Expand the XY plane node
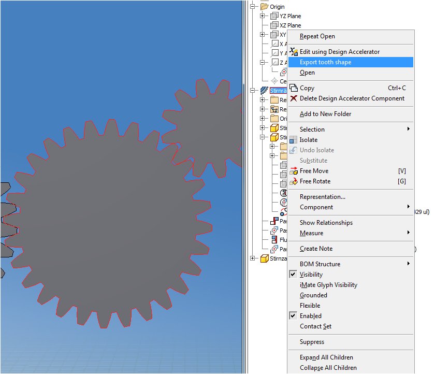435x374 pixels. [263, 34]
